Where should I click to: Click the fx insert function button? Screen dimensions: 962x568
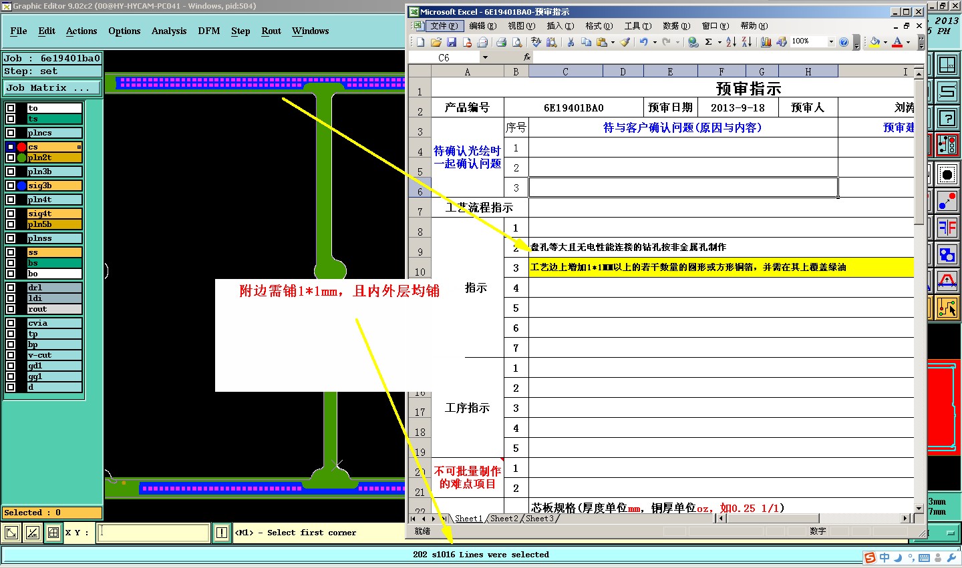[526, 57]
